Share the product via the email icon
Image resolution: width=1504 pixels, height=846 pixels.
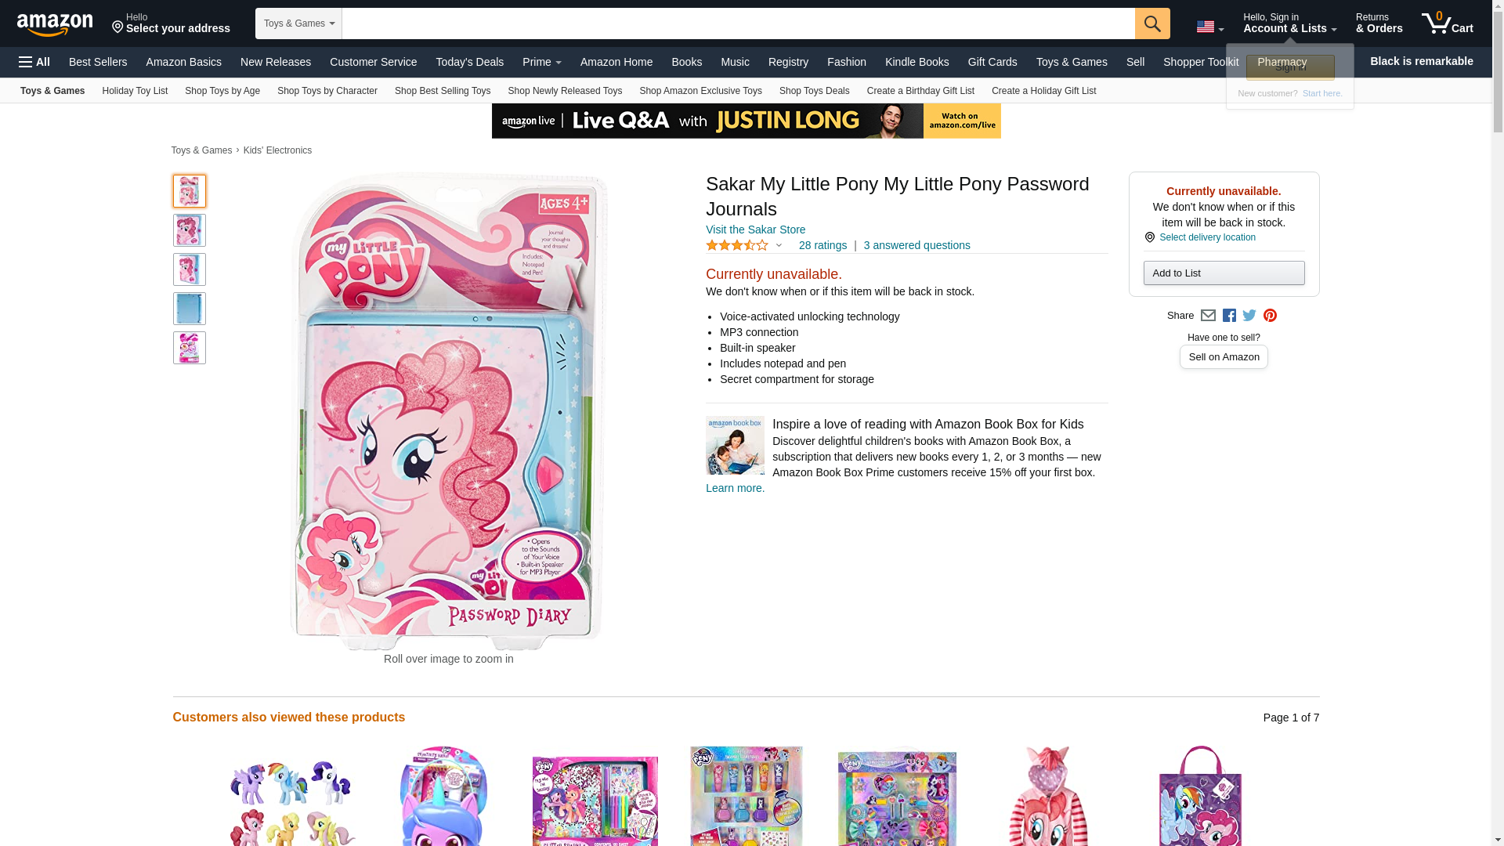tap(1208, 316)
